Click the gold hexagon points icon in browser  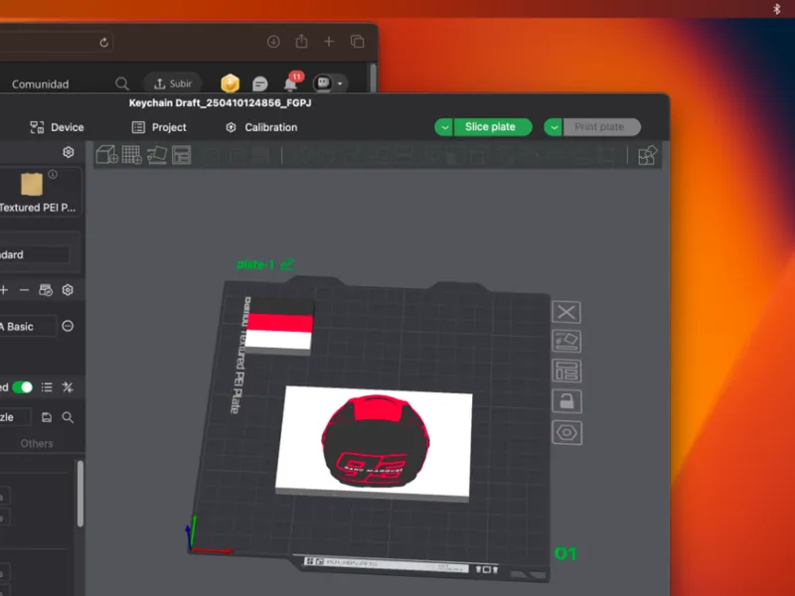[230, 83]
